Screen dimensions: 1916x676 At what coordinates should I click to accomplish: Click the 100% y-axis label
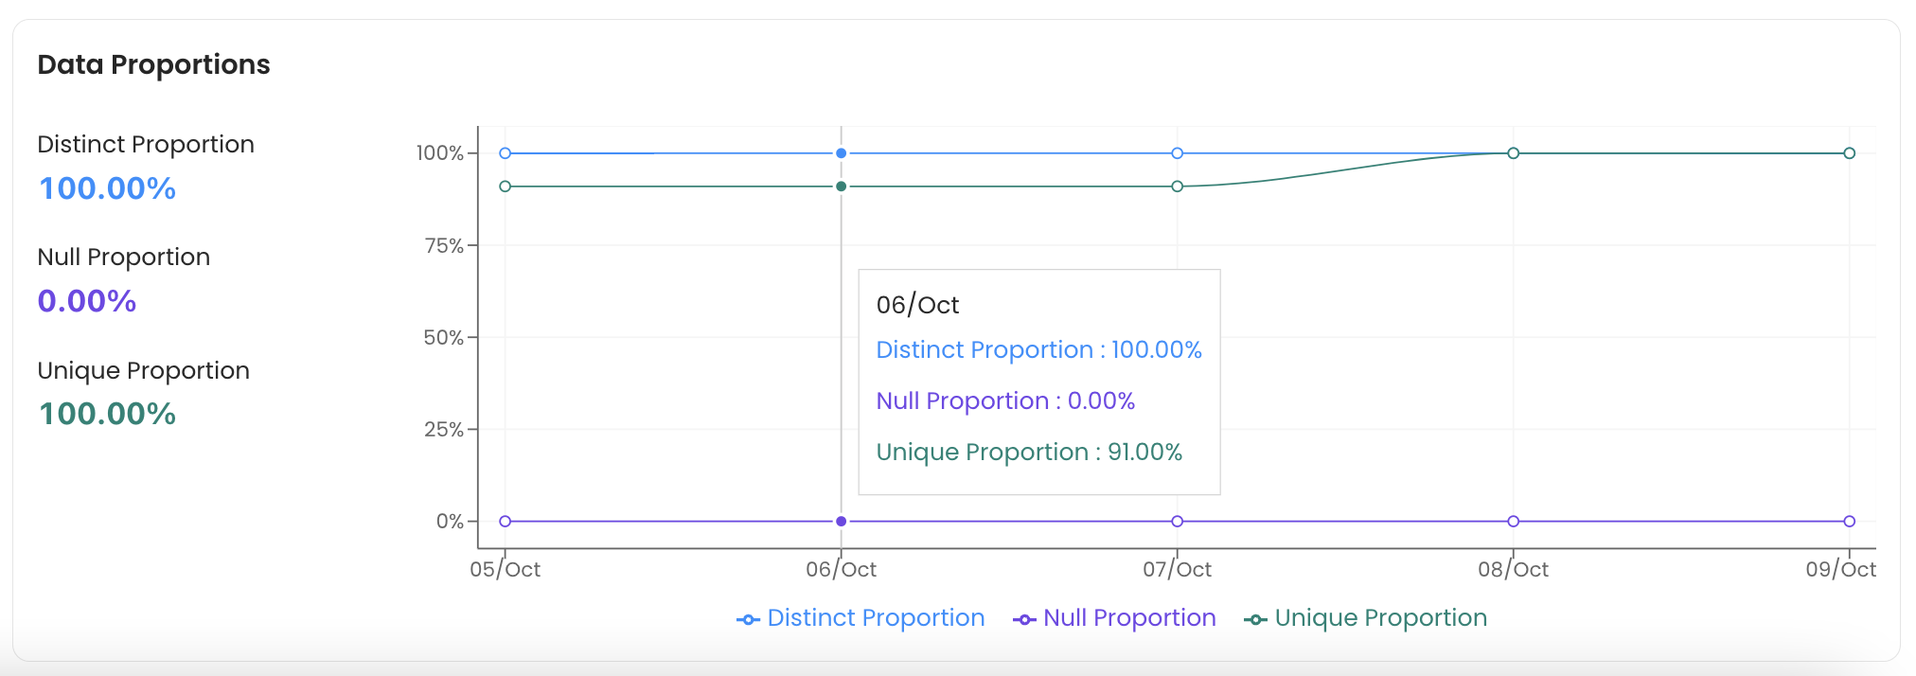(x=440, y=153)
